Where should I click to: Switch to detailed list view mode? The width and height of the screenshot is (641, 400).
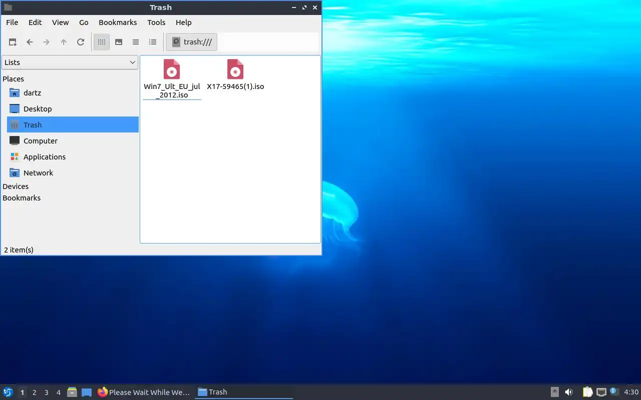pyautogui.click(x=153, y=42)
